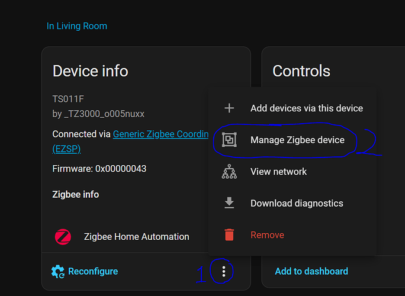Select the red Remove menu label

(x=267, y=235)
